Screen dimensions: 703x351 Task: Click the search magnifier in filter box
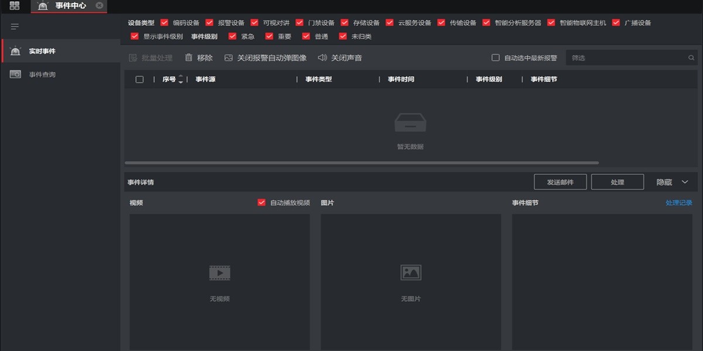(691, 58)
